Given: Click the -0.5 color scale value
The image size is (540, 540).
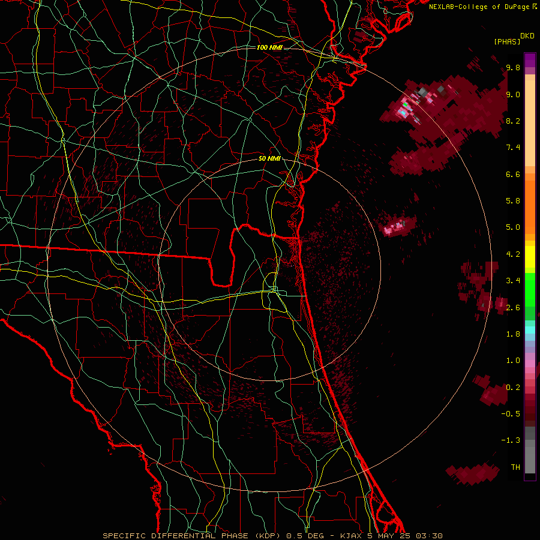Looking at the screenshot, I should click(x=511, y=414).
